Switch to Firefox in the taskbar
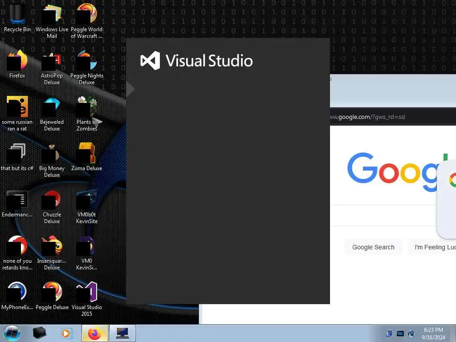Image resolution: width=456 pixels, height=342 pixels. pyautogui.click(x=95, y=333)
